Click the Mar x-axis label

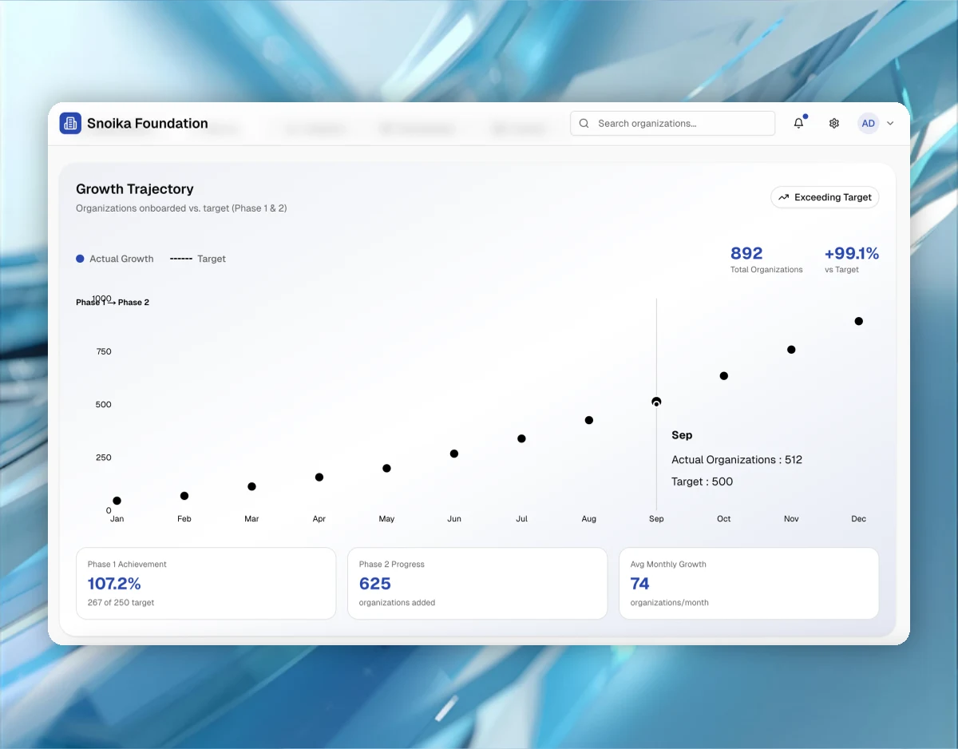point(251,519)
